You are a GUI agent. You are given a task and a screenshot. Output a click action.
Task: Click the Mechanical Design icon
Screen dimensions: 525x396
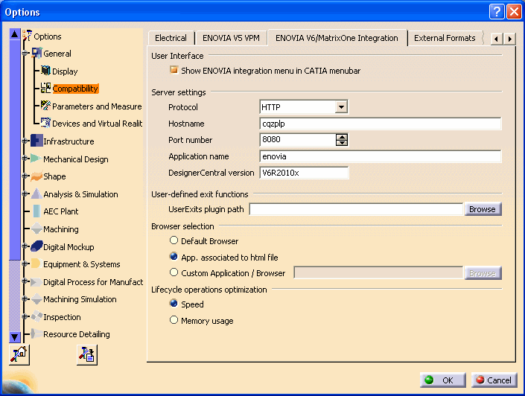coord(36,159)
